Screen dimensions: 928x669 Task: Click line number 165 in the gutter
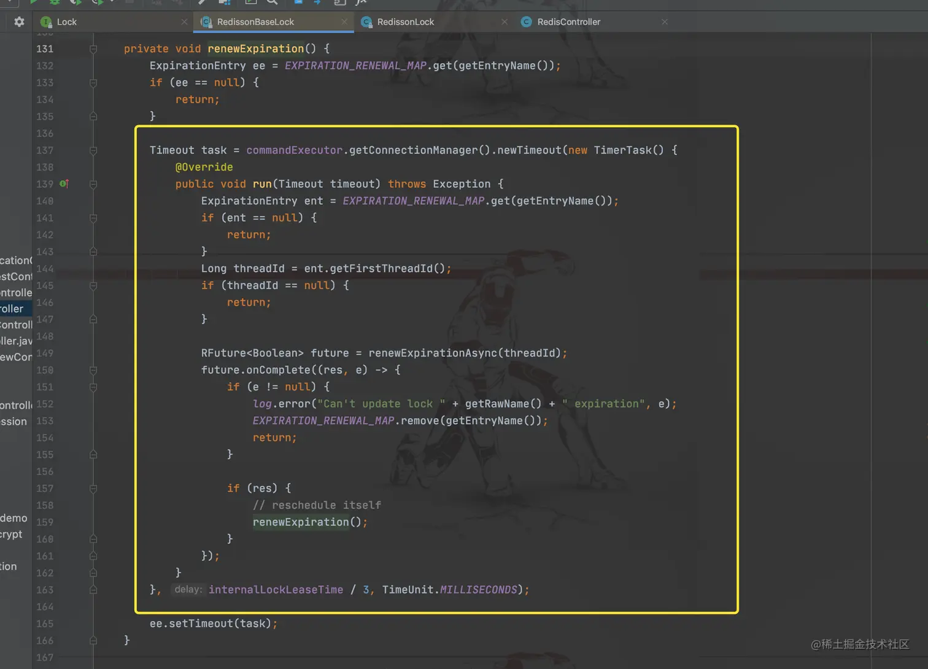pos(45,624)
